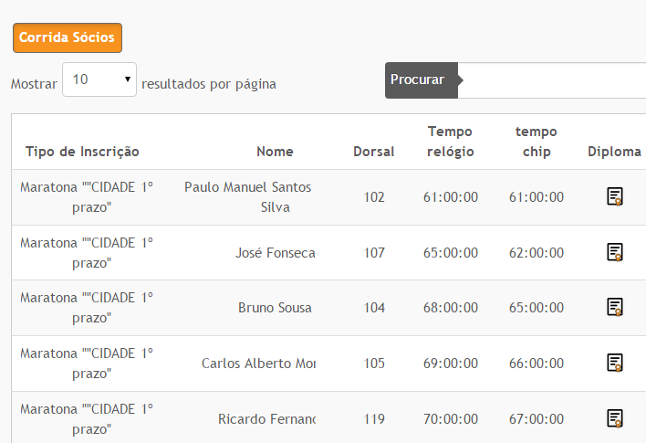Expand the results-per-page dropdown showing 10

[x=99, y=79]
